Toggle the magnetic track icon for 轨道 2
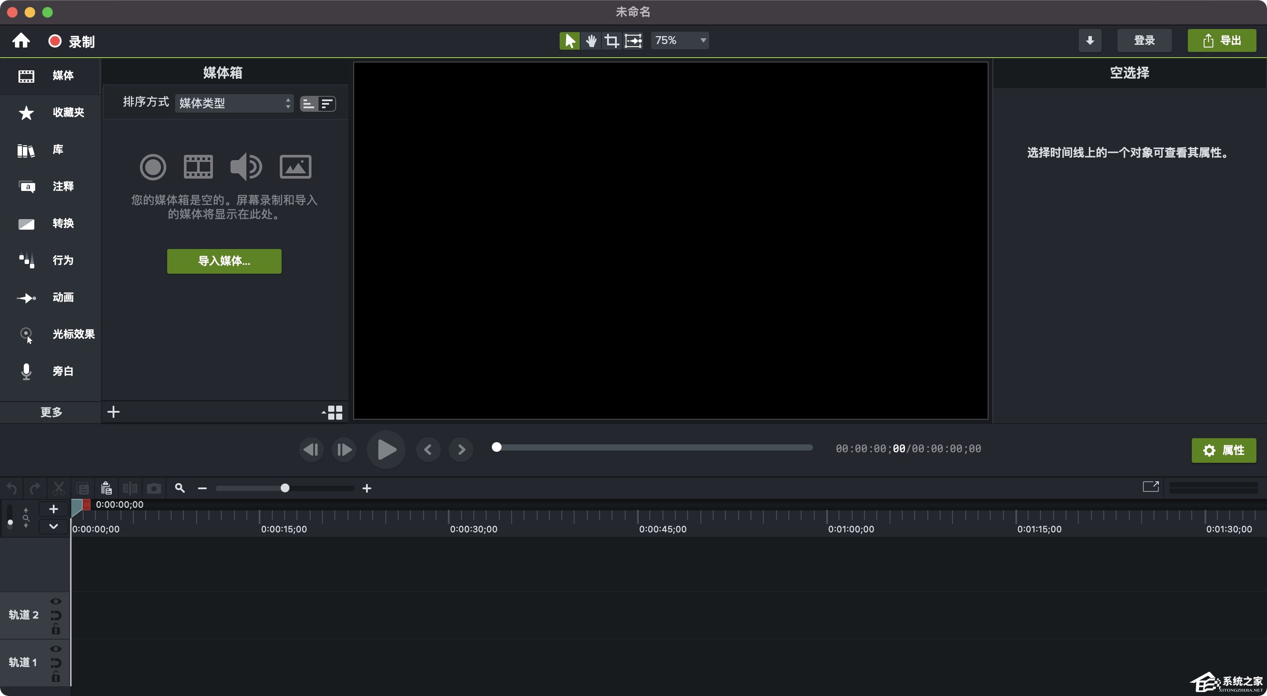Screen dimensions: 1267x696 (x=55, y=615)
